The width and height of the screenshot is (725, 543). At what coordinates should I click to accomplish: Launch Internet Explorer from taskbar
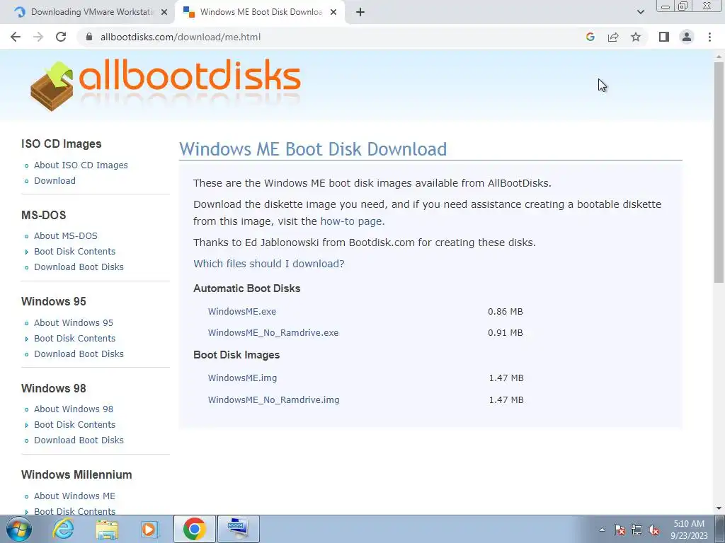tap(62, 529)
